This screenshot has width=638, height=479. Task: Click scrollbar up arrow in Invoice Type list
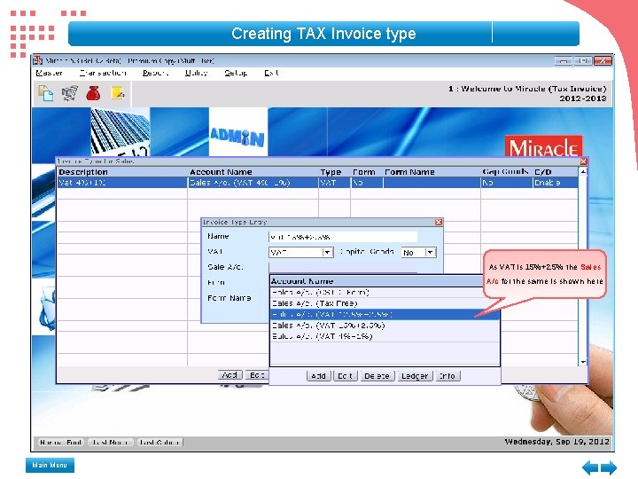(x=583, y=172)
